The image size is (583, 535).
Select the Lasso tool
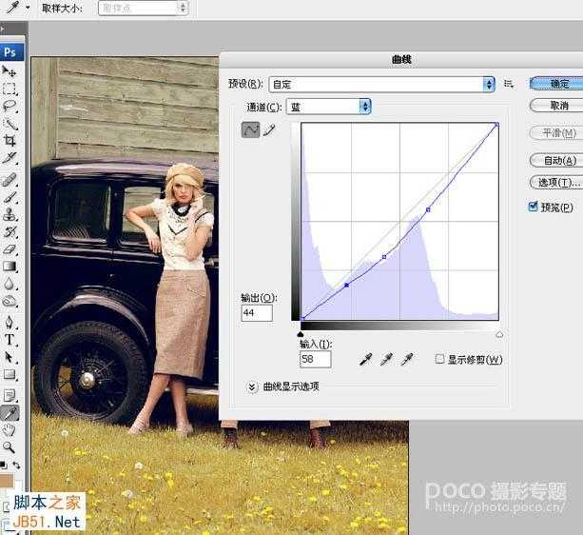pyautogui.click(x=9, y=107)
